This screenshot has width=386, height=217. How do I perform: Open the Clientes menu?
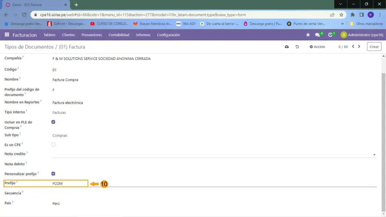(x=69, y=35)
